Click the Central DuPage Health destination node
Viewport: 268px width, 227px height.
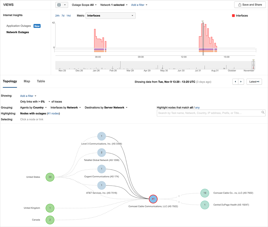pos(205,205)
